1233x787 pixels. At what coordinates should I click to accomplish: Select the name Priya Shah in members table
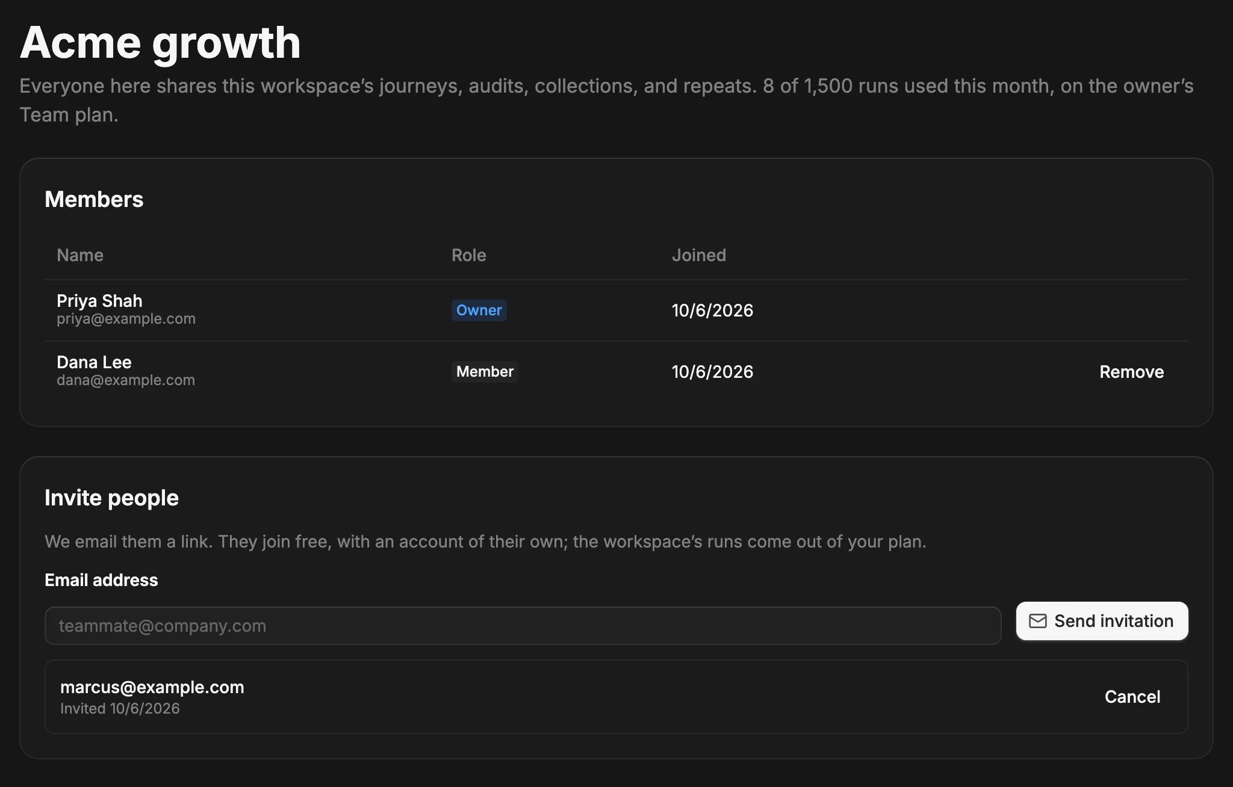coord(99,301)
